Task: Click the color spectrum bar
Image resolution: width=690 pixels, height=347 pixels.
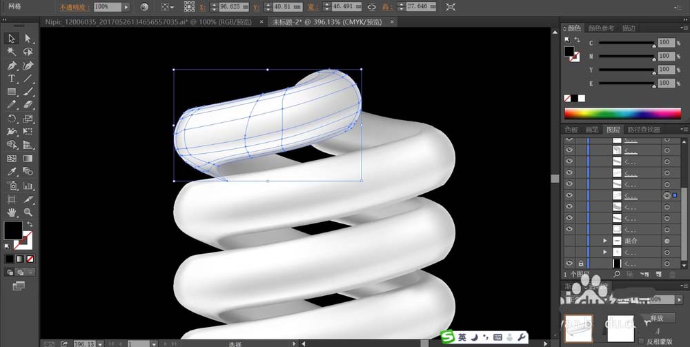Action: tap(622, 113)
